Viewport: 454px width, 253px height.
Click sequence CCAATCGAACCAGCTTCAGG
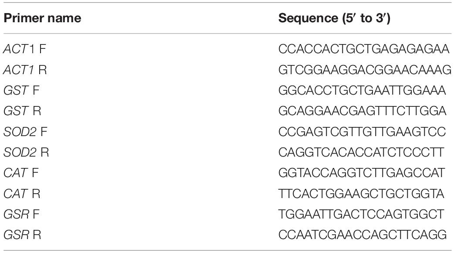363,235
